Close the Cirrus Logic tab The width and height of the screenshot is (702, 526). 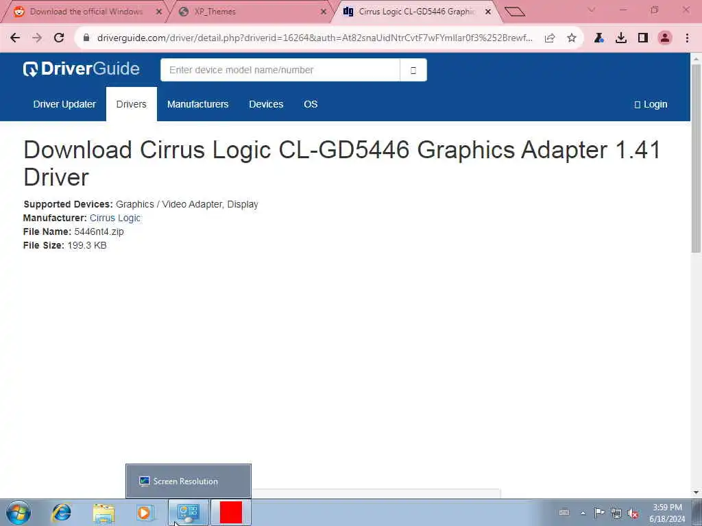point(488,12)
